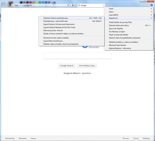The image size is (155, 141).
Task: Click the Google search input box
Action: (x=77, y=56)
